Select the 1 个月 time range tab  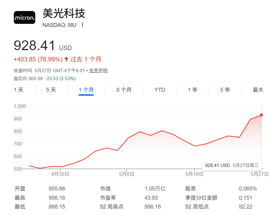[86, 90]
